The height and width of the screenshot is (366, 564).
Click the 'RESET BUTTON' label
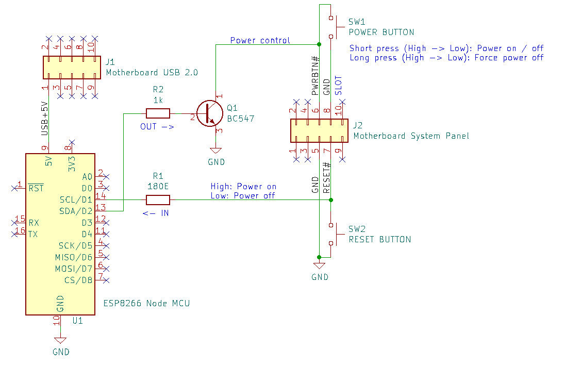(x=380, y=239)
